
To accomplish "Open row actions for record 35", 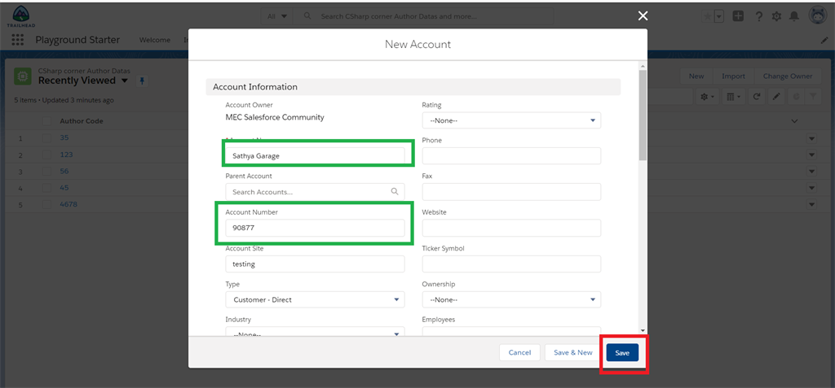I will point(811,138).
